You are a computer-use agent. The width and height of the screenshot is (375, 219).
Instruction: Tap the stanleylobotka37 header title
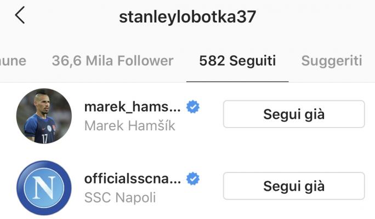click(x=187, y=17)
